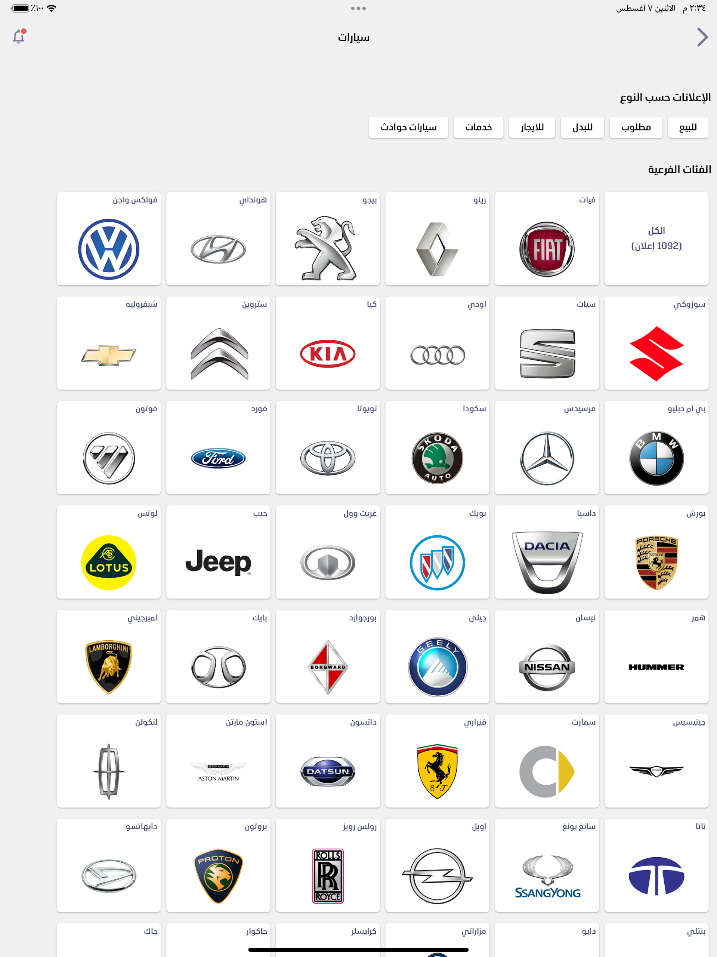Image resolution: width=717 pixels, height=957 pixels.
Task: Select the Jeep logo
Action: click(218, 563)
